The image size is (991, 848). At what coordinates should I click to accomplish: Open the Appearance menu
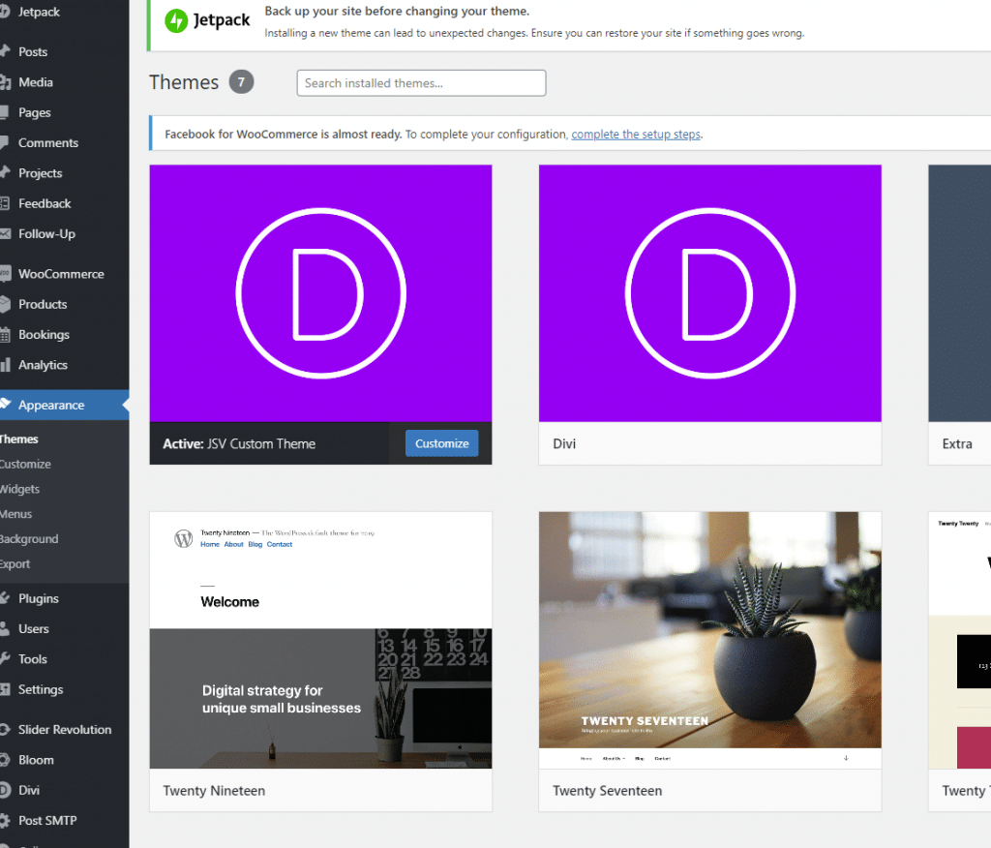tap(51, 405)
